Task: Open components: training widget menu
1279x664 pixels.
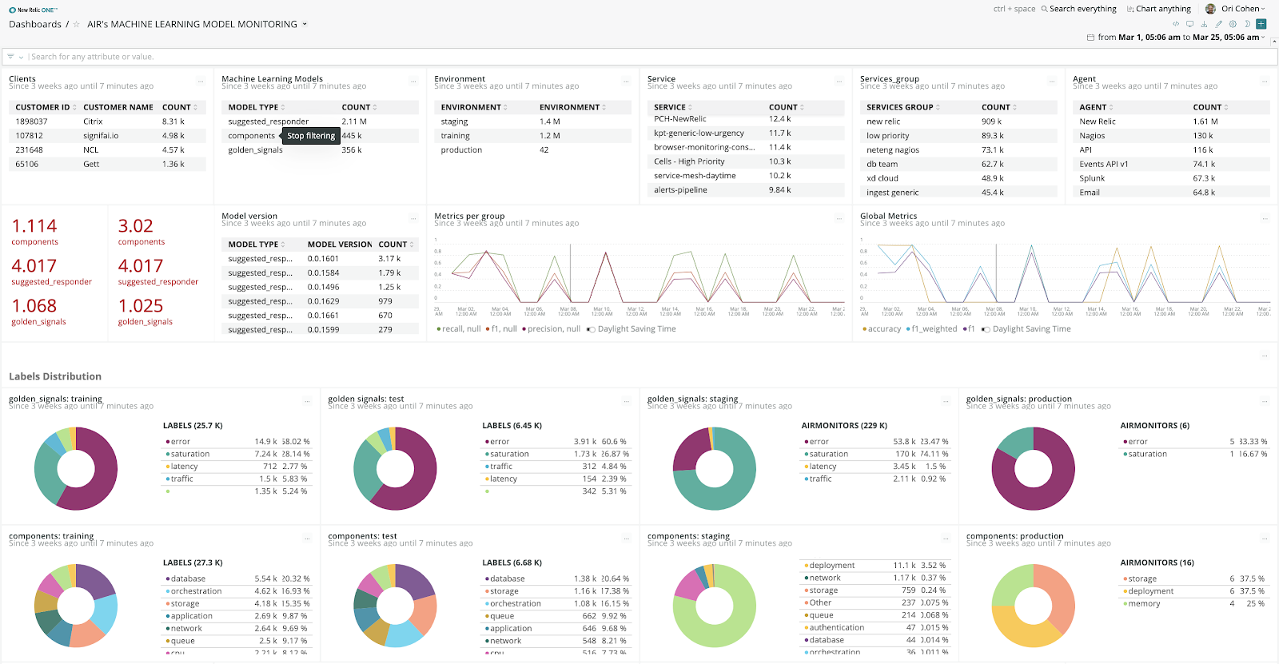Action: pyautogui.click(x=307, y=539)
